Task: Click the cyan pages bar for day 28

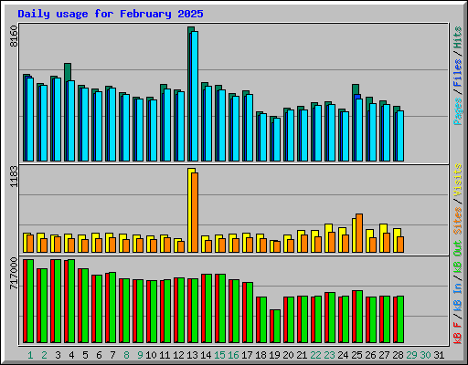Action: click(x=400, y=136)
